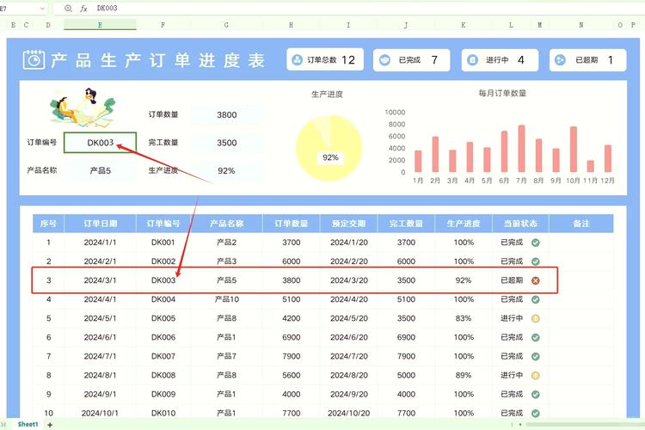Viewport: 645px width, 430px height.
Task: Click the 完工数量 value 3500 in summary
Action: tap(227, 144)
